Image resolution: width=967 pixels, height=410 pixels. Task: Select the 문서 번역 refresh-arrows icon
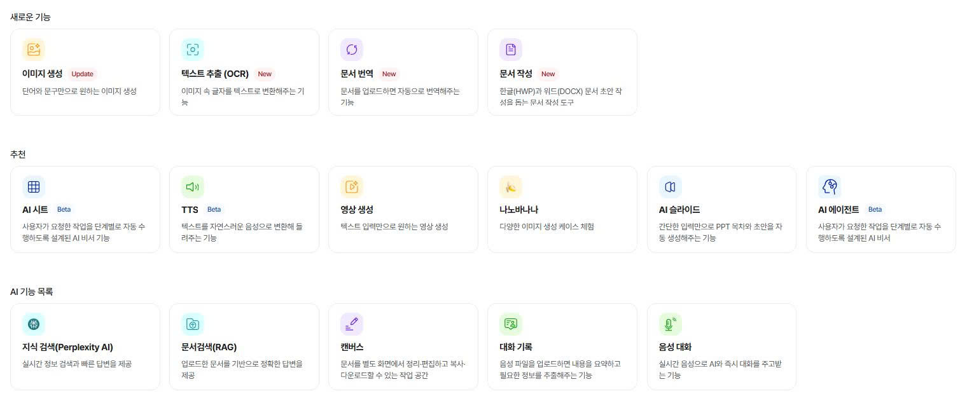click(x=352, y=50)
